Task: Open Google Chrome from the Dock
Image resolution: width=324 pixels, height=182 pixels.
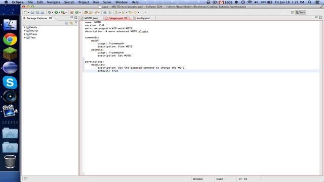Action: point(10,39)
